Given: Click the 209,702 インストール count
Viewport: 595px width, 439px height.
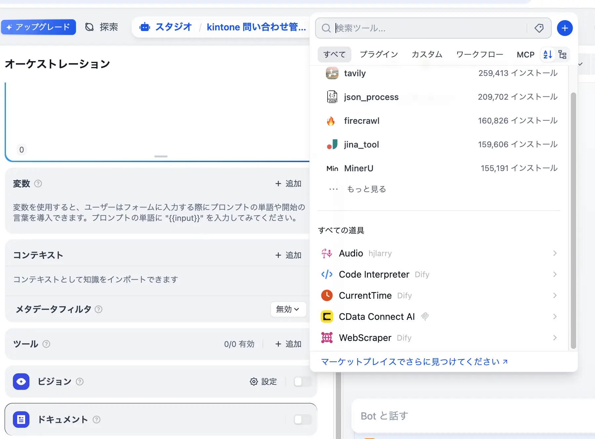Looking at the screenshot, I should pos(518,97).
